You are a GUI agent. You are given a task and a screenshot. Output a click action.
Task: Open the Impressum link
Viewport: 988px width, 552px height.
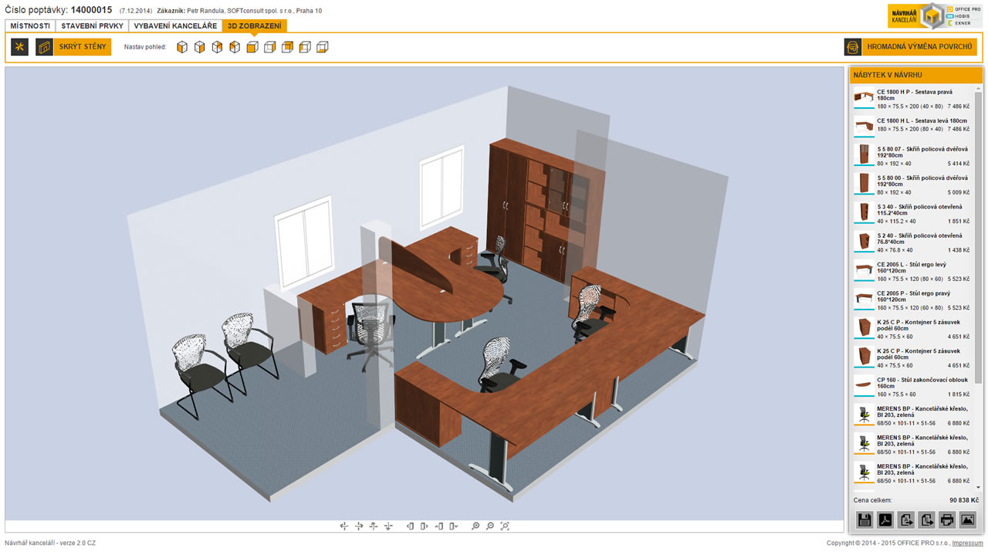tap(967, 544)
